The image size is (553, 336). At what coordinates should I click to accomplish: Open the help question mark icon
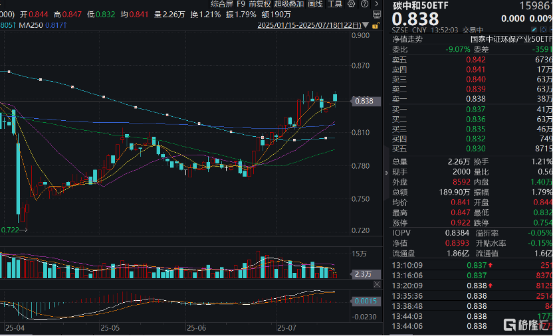(365, 4)
